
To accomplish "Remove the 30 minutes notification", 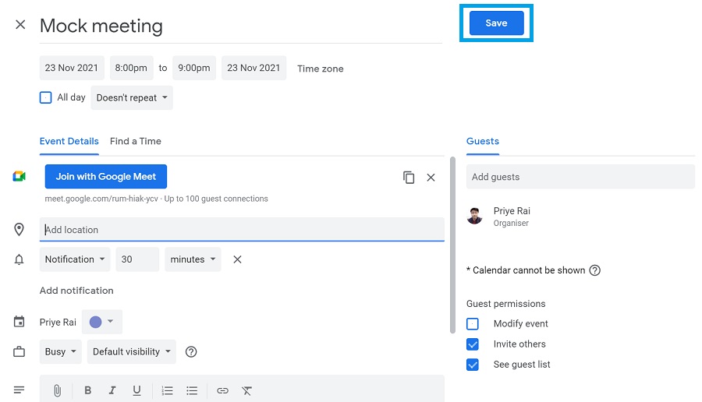I will [237, 259].
